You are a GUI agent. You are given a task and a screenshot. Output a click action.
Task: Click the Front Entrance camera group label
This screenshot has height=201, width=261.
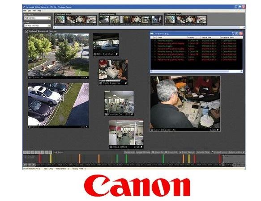click(107, 14)
